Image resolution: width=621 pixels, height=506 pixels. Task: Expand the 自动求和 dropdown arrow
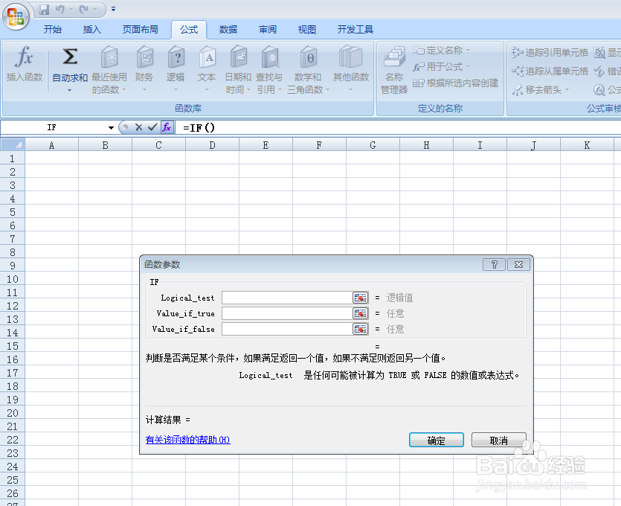pyautogui.click(x=70, y=91)
